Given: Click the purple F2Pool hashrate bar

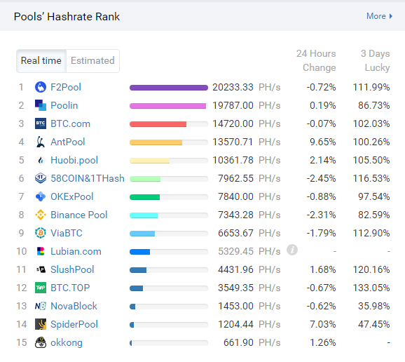Looking at the screenshot, I should 169,88.
